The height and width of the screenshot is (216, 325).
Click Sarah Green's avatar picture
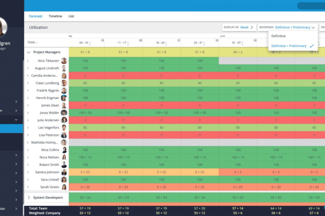64,187
